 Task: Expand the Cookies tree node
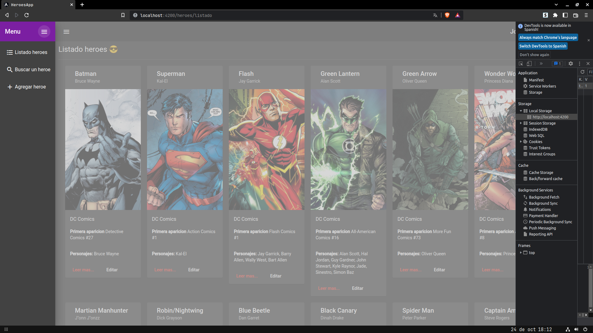(x=521, y=142)
